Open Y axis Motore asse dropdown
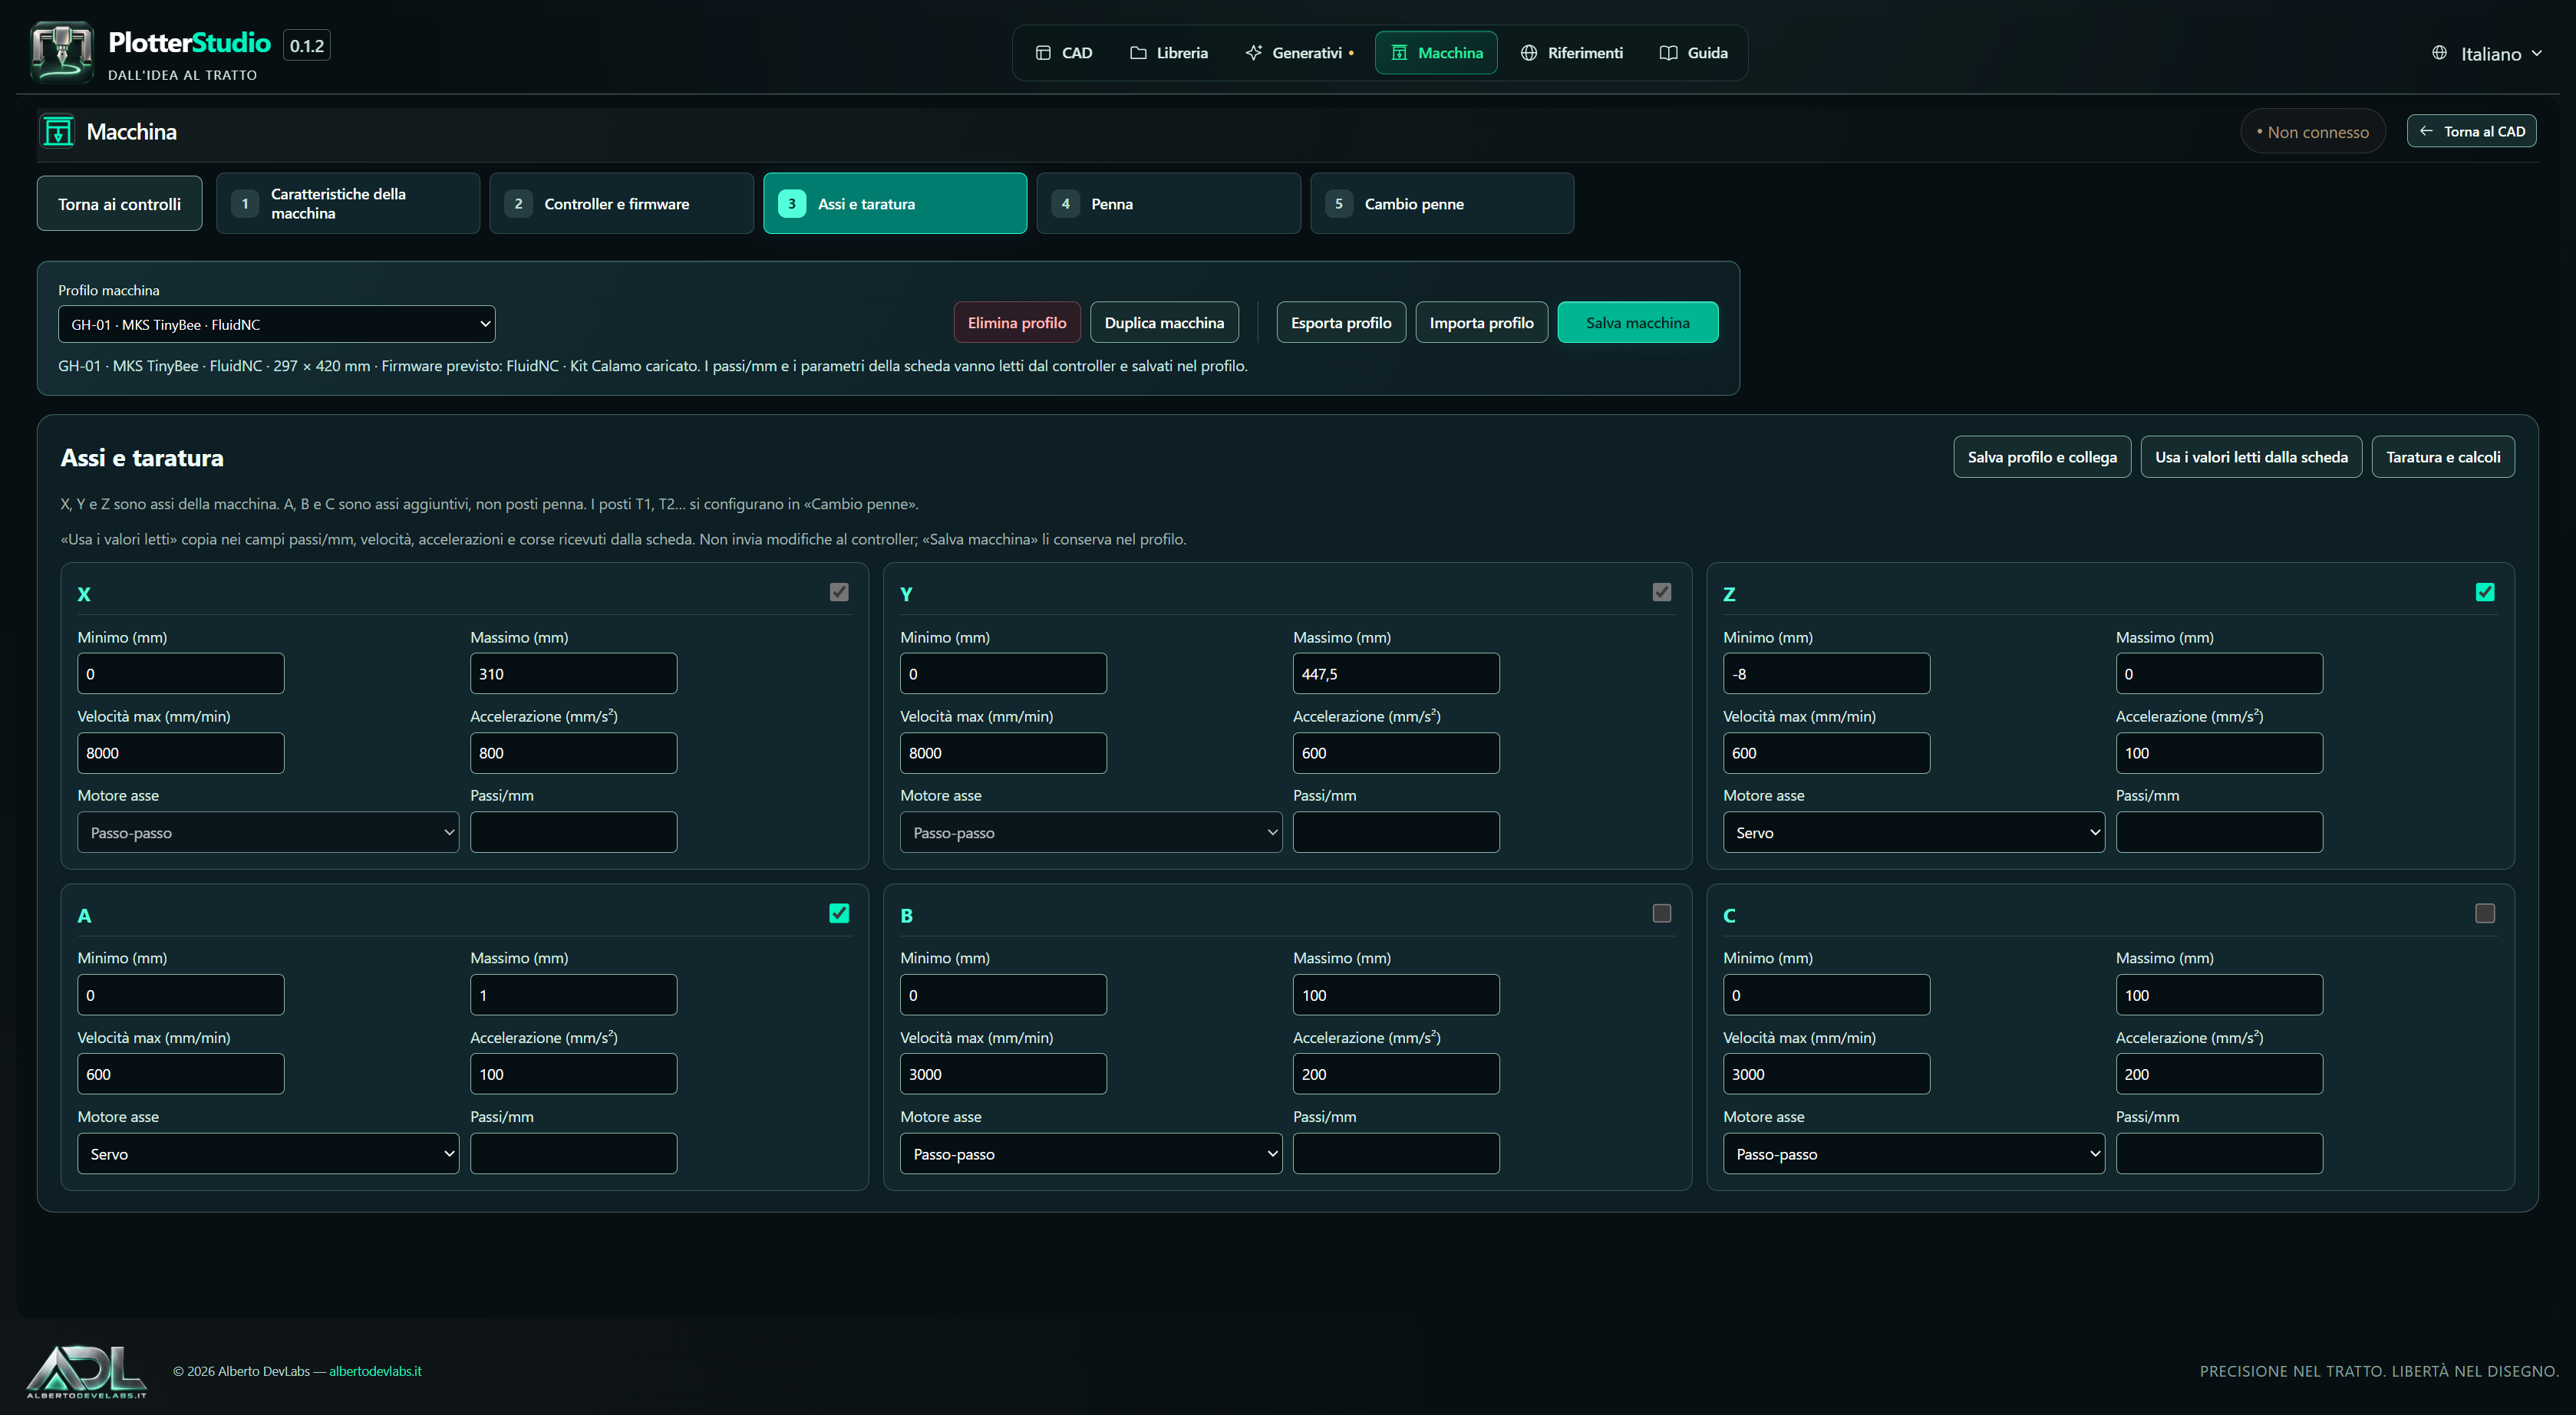Screen dimensions: 2576x1415 pyautogui.click(x=1091, y=832)
